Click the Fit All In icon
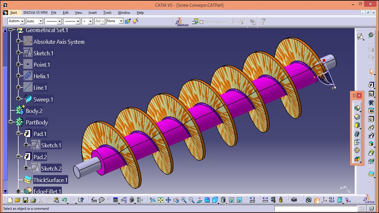379x213 pixels. [x=160, y=200]
